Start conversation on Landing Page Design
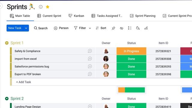The width and height of the screenshot is (192, 108). [x=90, y=106]
